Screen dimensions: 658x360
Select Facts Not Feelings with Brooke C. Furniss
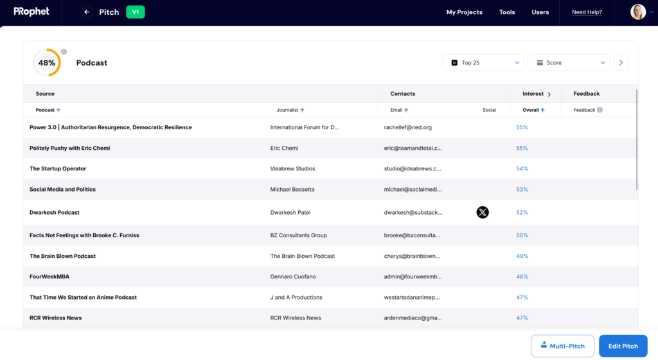(x=84, y=235)
